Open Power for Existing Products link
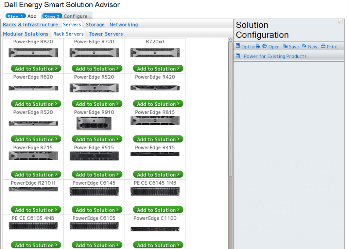Screen dimensions: 348x249 point(275,56)
